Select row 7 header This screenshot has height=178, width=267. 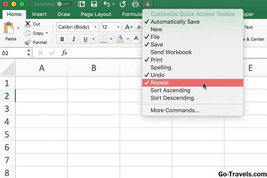click(x=7, y=160)
